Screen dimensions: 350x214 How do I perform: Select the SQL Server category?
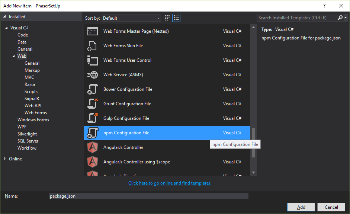click(28, 141)
